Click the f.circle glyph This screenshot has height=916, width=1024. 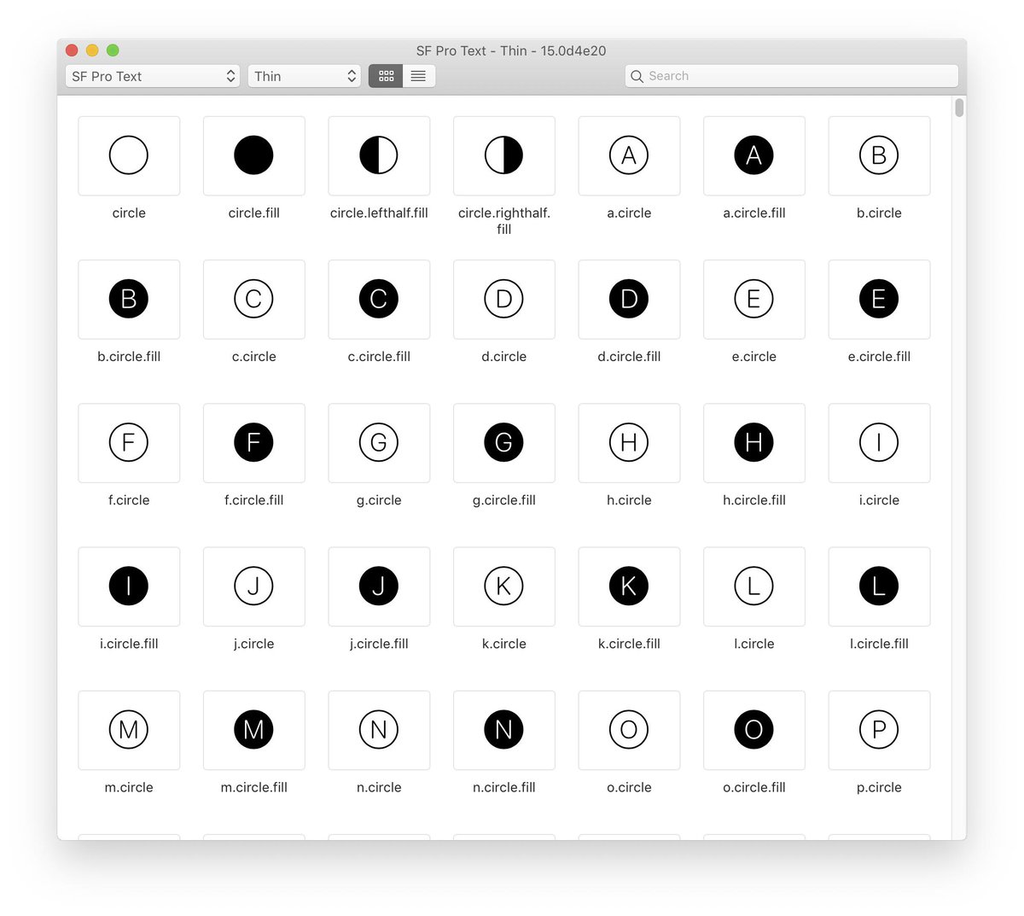[x=129, y=442]
